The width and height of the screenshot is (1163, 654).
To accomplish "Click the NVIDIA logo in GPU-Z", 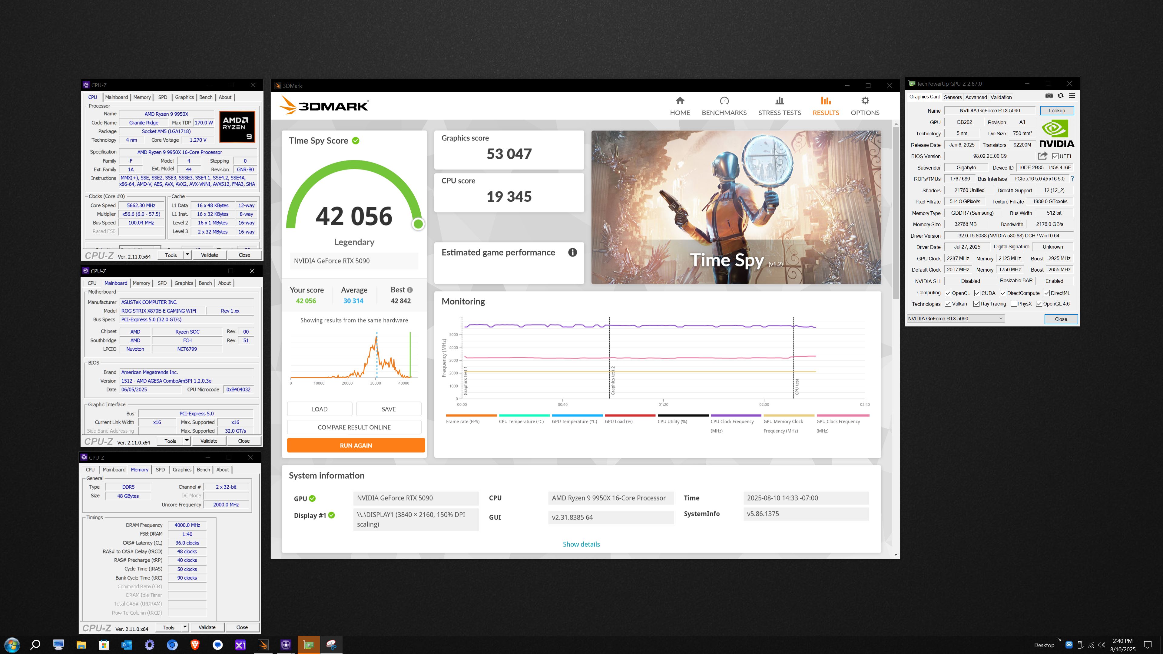I will (x=1056, y=134).
